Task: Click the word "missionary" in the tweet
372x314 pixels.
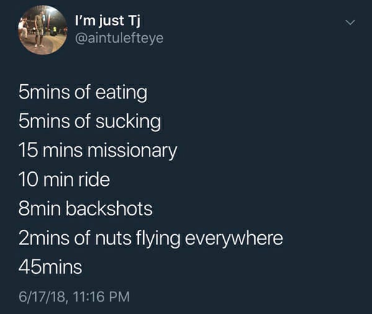Action: tap(133, 151)
